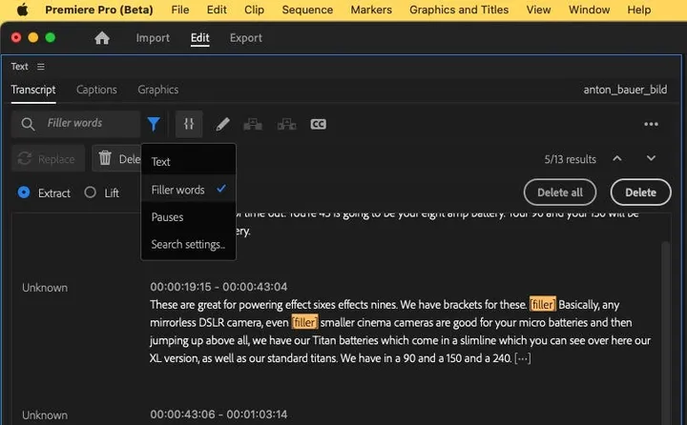Screen dimensions: 687x425
Task: Open the Sequence menu
Action: (x=307, y=10)
